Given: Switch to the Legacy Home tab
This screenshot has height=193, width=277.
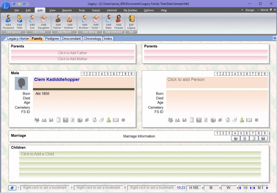Looking at the screenshot, I should [x=18, y=38].
